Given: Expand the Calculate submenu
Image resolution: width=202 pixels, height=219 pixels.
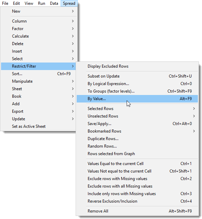Looking at the screenshot, I should [x=39, y=36].
